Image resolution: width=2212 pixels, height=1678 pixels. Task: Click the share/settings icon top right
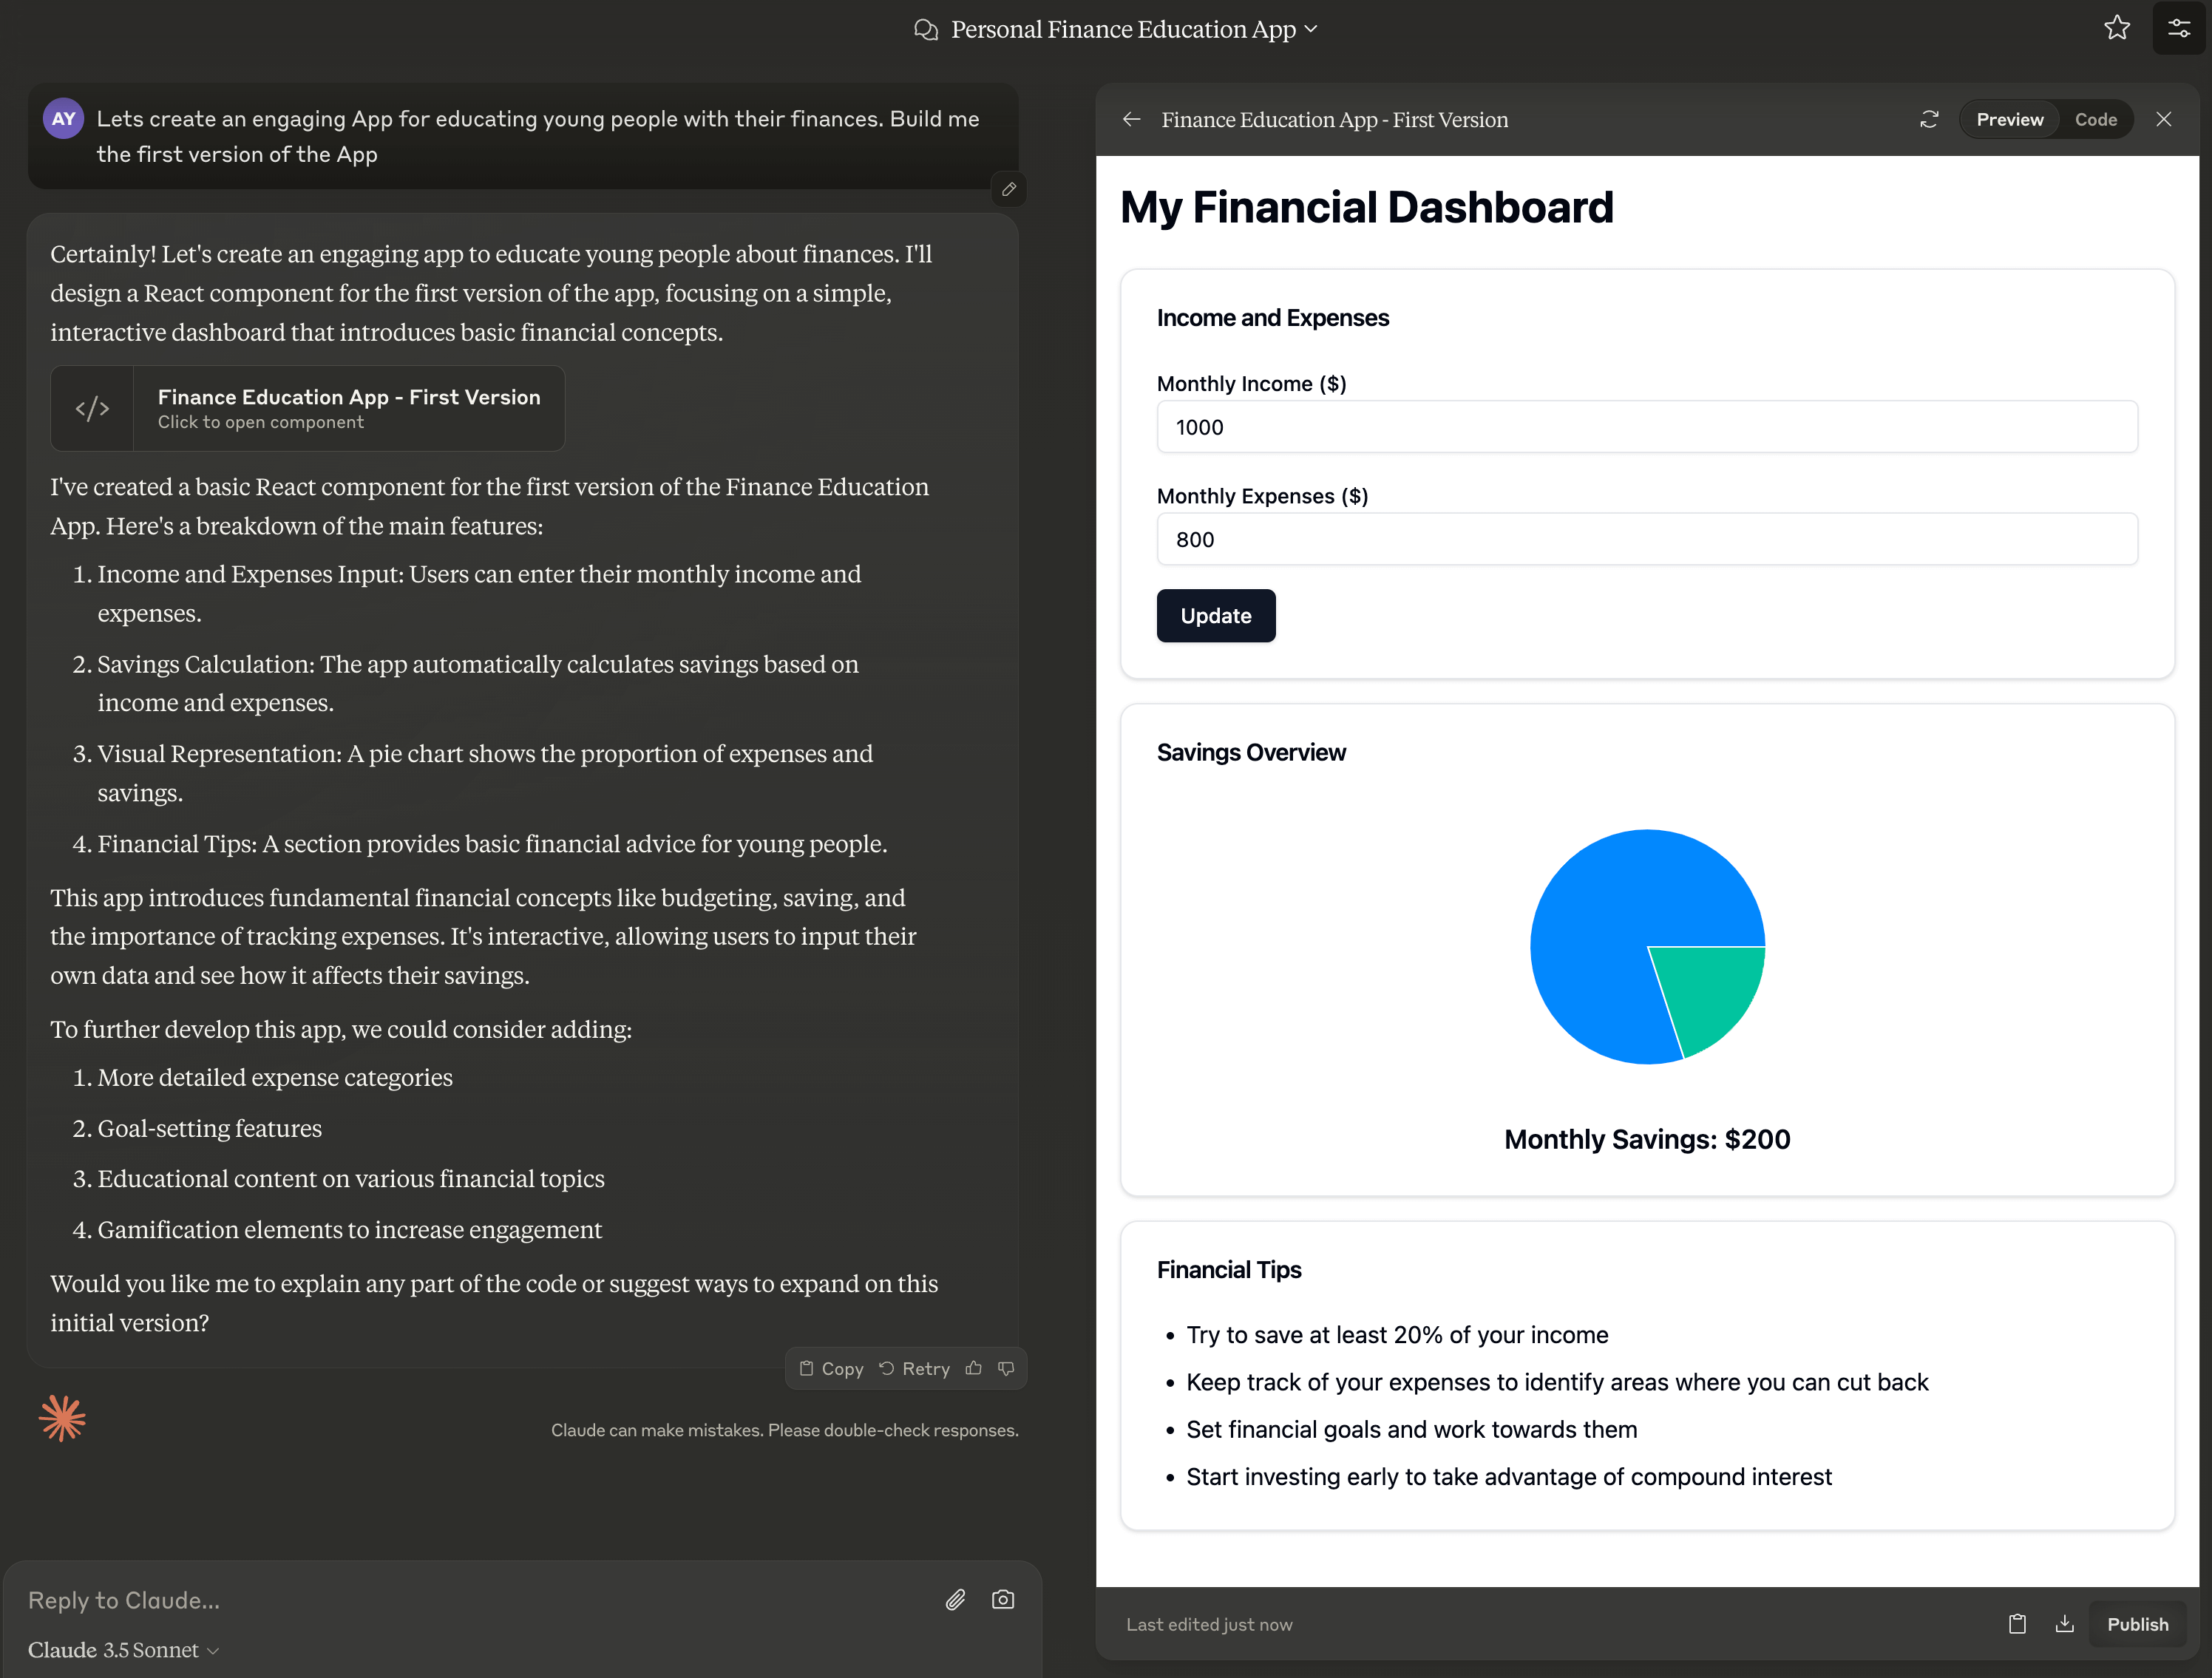tap(2179, 28)
